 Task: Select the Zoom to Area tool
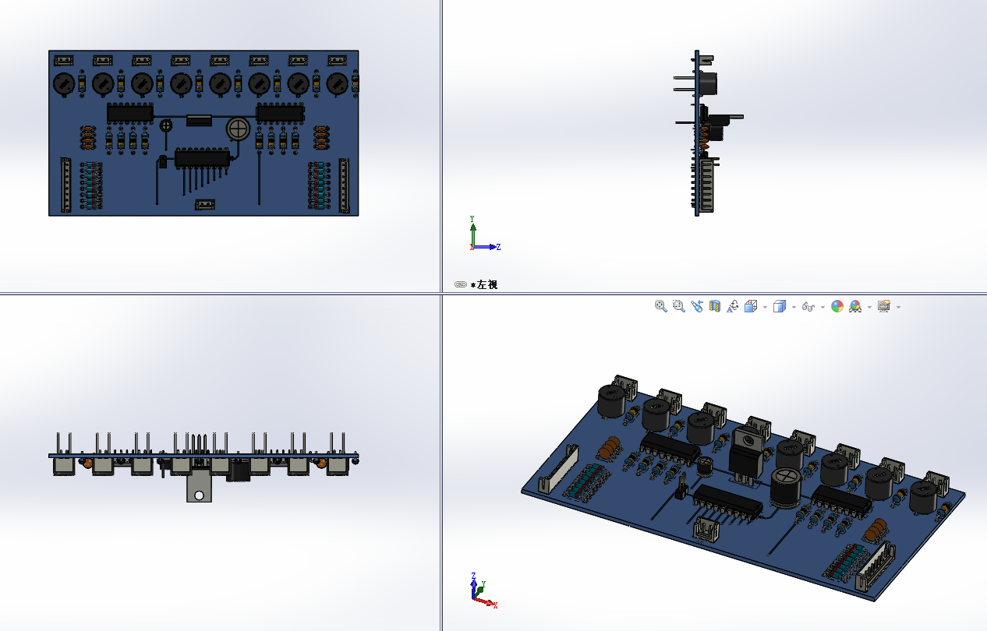coord(678,307)
